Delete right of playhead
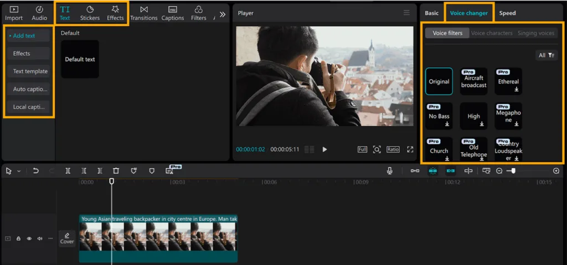The image size is (567, 265). click(x=100, y=171)
